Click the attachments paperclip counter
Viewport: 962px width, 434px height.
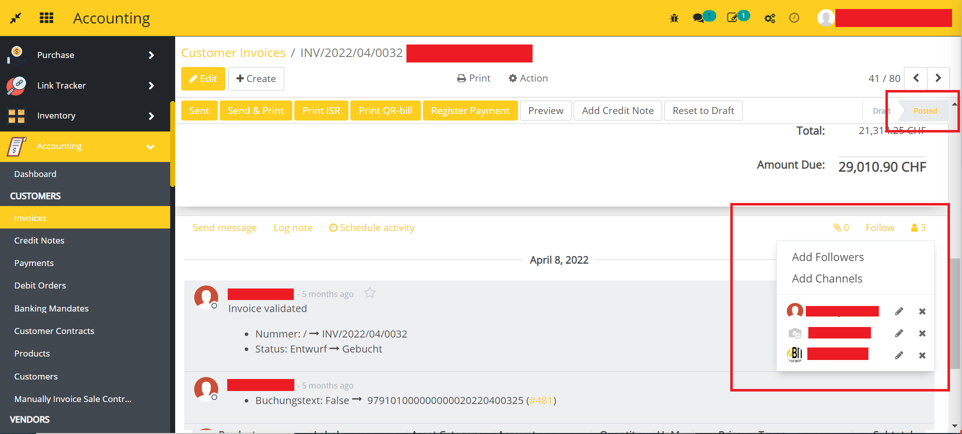pyautogui.click(x=841, y=227)
